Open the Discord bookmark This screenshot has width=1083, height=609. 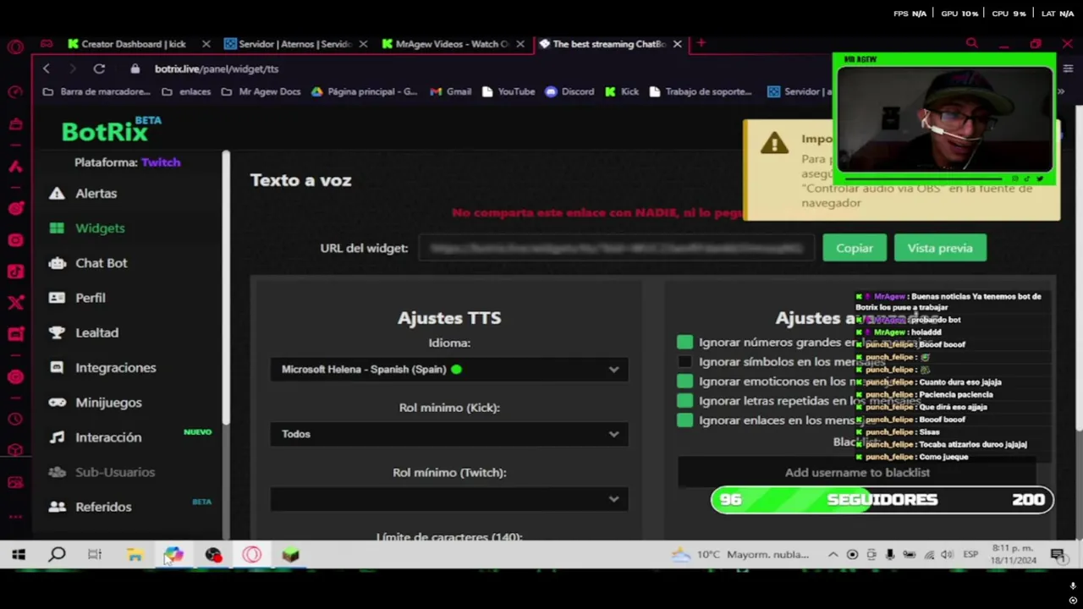569,91
